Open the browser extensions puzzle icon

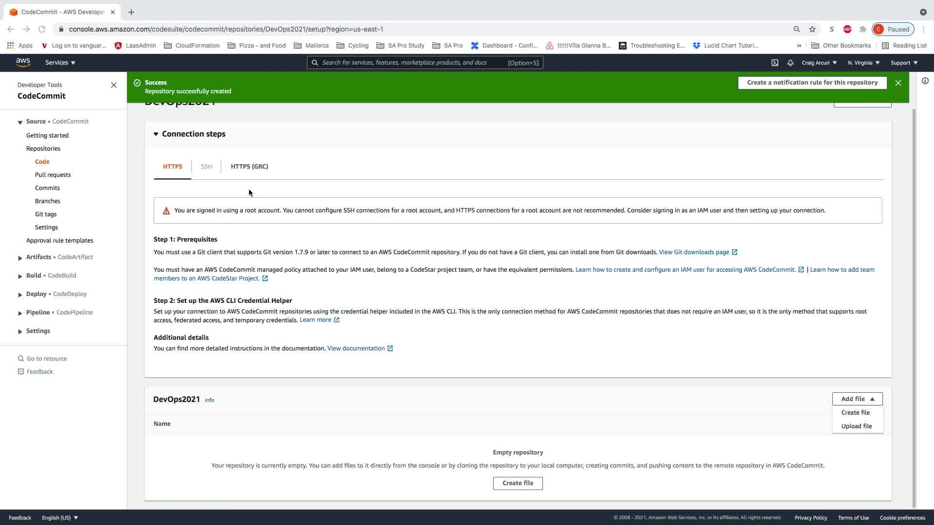point(862,29)
